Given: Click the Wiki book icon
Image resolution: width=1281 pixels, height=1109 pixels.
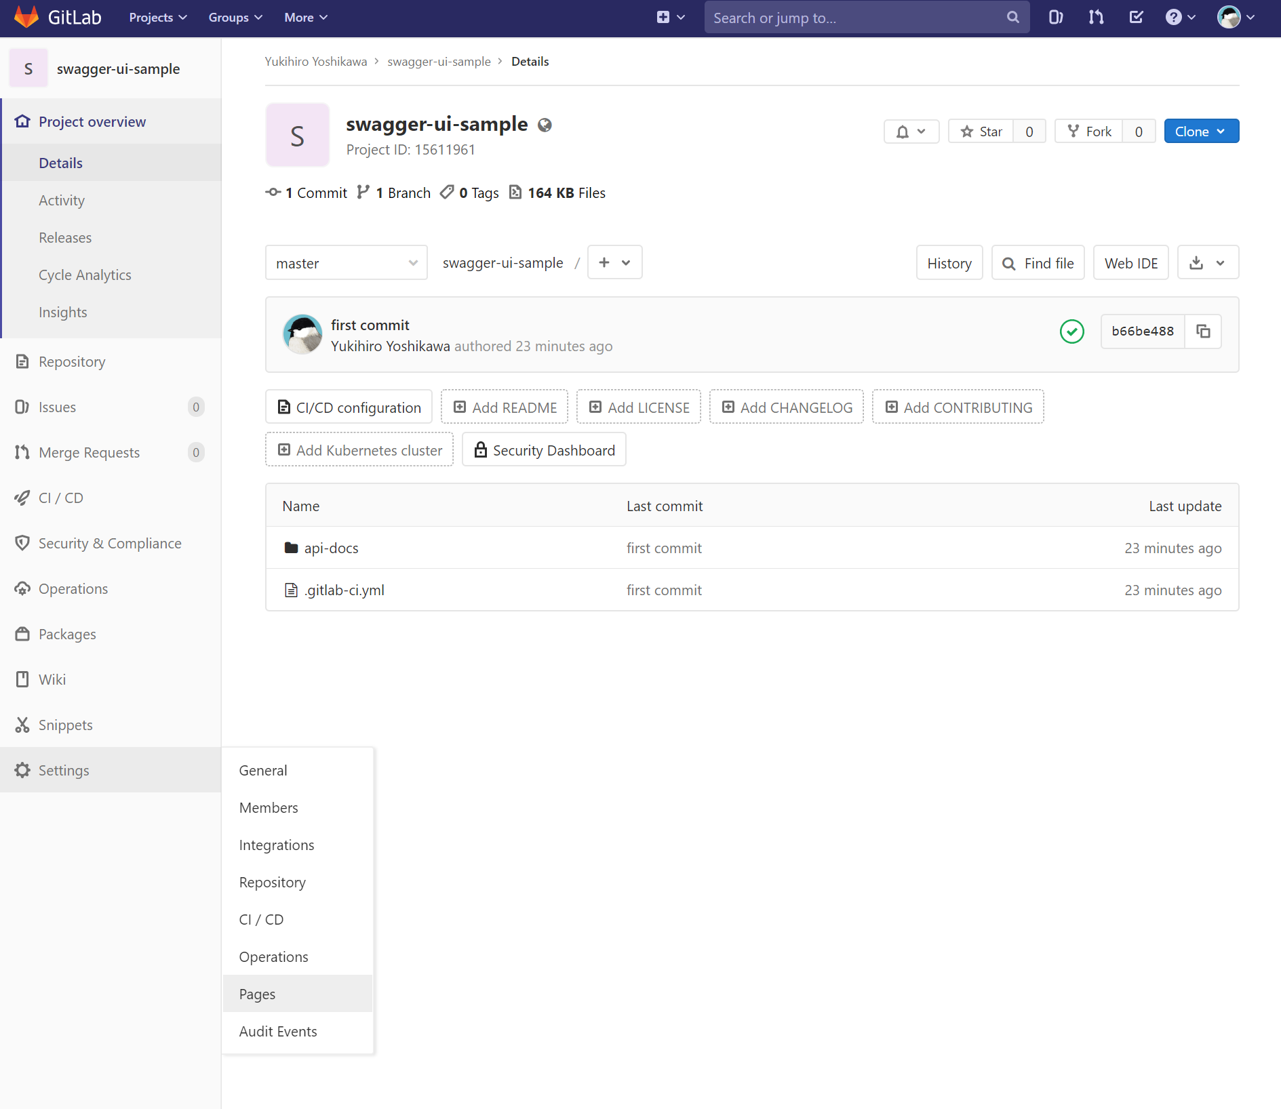Looking at the screenshot, I should [22, 679].
